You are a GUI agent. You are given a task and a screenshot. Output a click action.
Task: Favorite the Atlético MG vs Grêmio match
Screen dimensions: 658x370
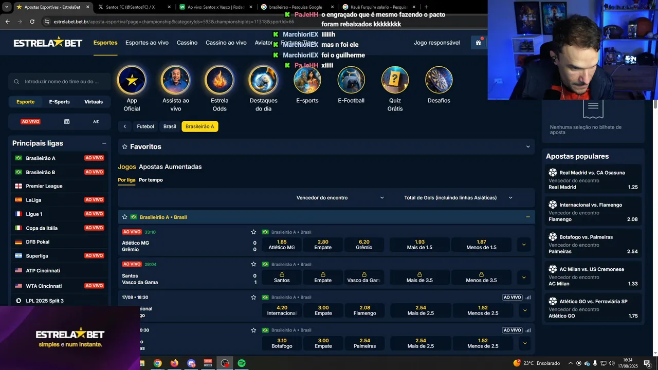[253, 232]
